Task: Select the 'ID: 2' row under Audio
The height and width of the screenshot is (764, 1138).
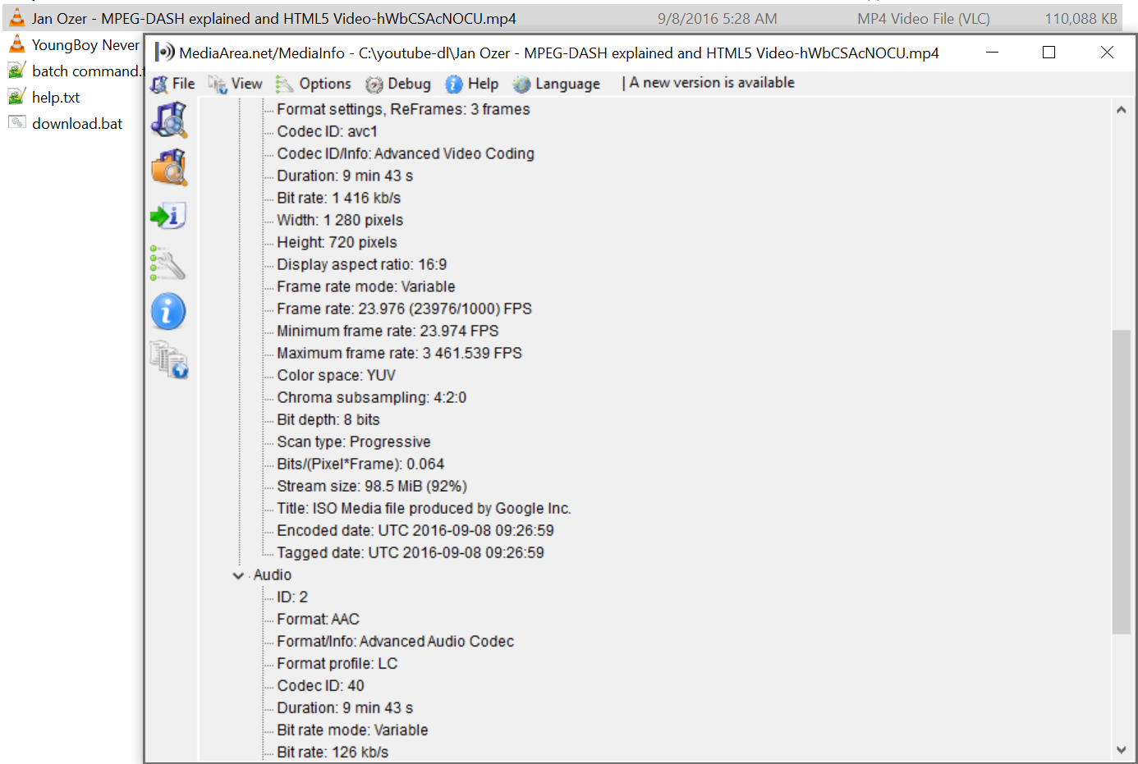Action: click(292, 597)
